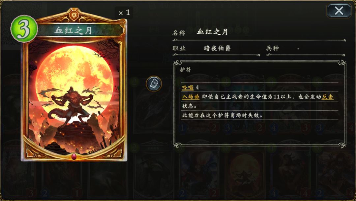Click the 名称 label

179,33
